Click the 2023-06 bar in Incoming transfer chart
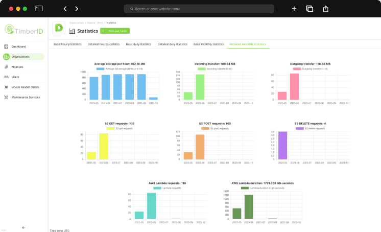The height and width of the screenshot is (232, 381). coord(200,87)
